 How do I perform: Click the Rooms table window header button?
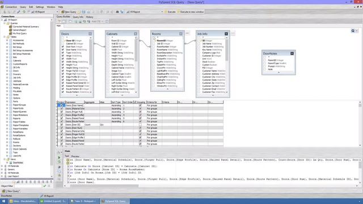pyautogui.click(x=181, y=34)
